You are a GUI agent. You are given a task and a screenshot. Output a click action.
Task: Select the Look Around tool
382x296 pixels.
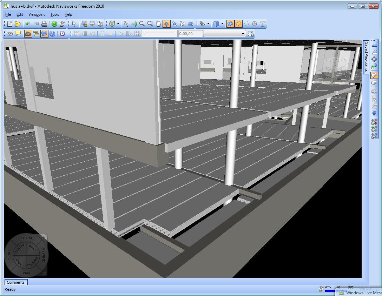(x=134, y=24)
